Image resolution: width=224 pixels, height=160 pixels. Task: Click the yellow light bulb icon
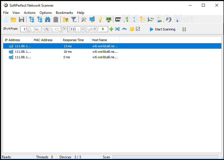100,19
